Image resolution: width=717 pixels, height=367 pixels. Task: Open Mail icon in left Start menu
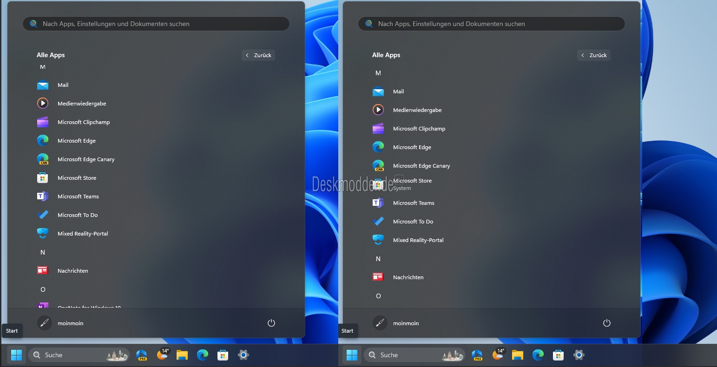click(x=43, y=85)
